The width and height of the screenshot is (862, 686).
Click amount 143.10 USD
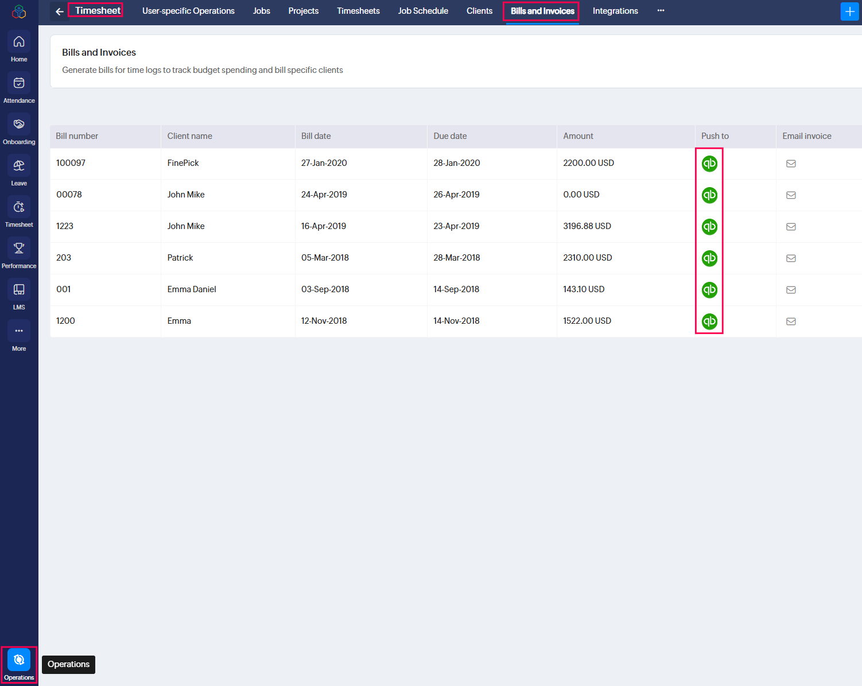tap(584, 289)
